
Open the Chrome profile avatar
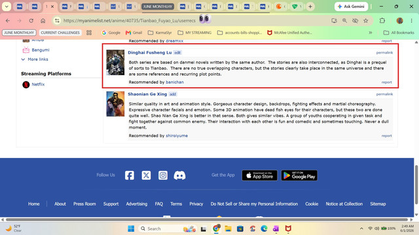400,20
